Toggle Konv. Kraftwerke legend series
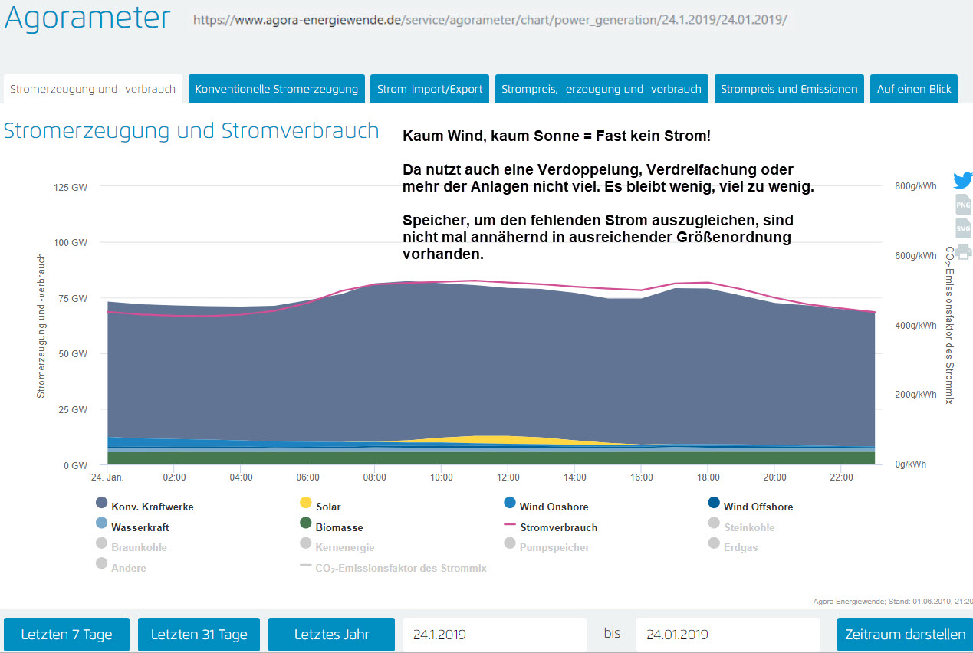Viewport: 973px width, 653px height. 152,507
